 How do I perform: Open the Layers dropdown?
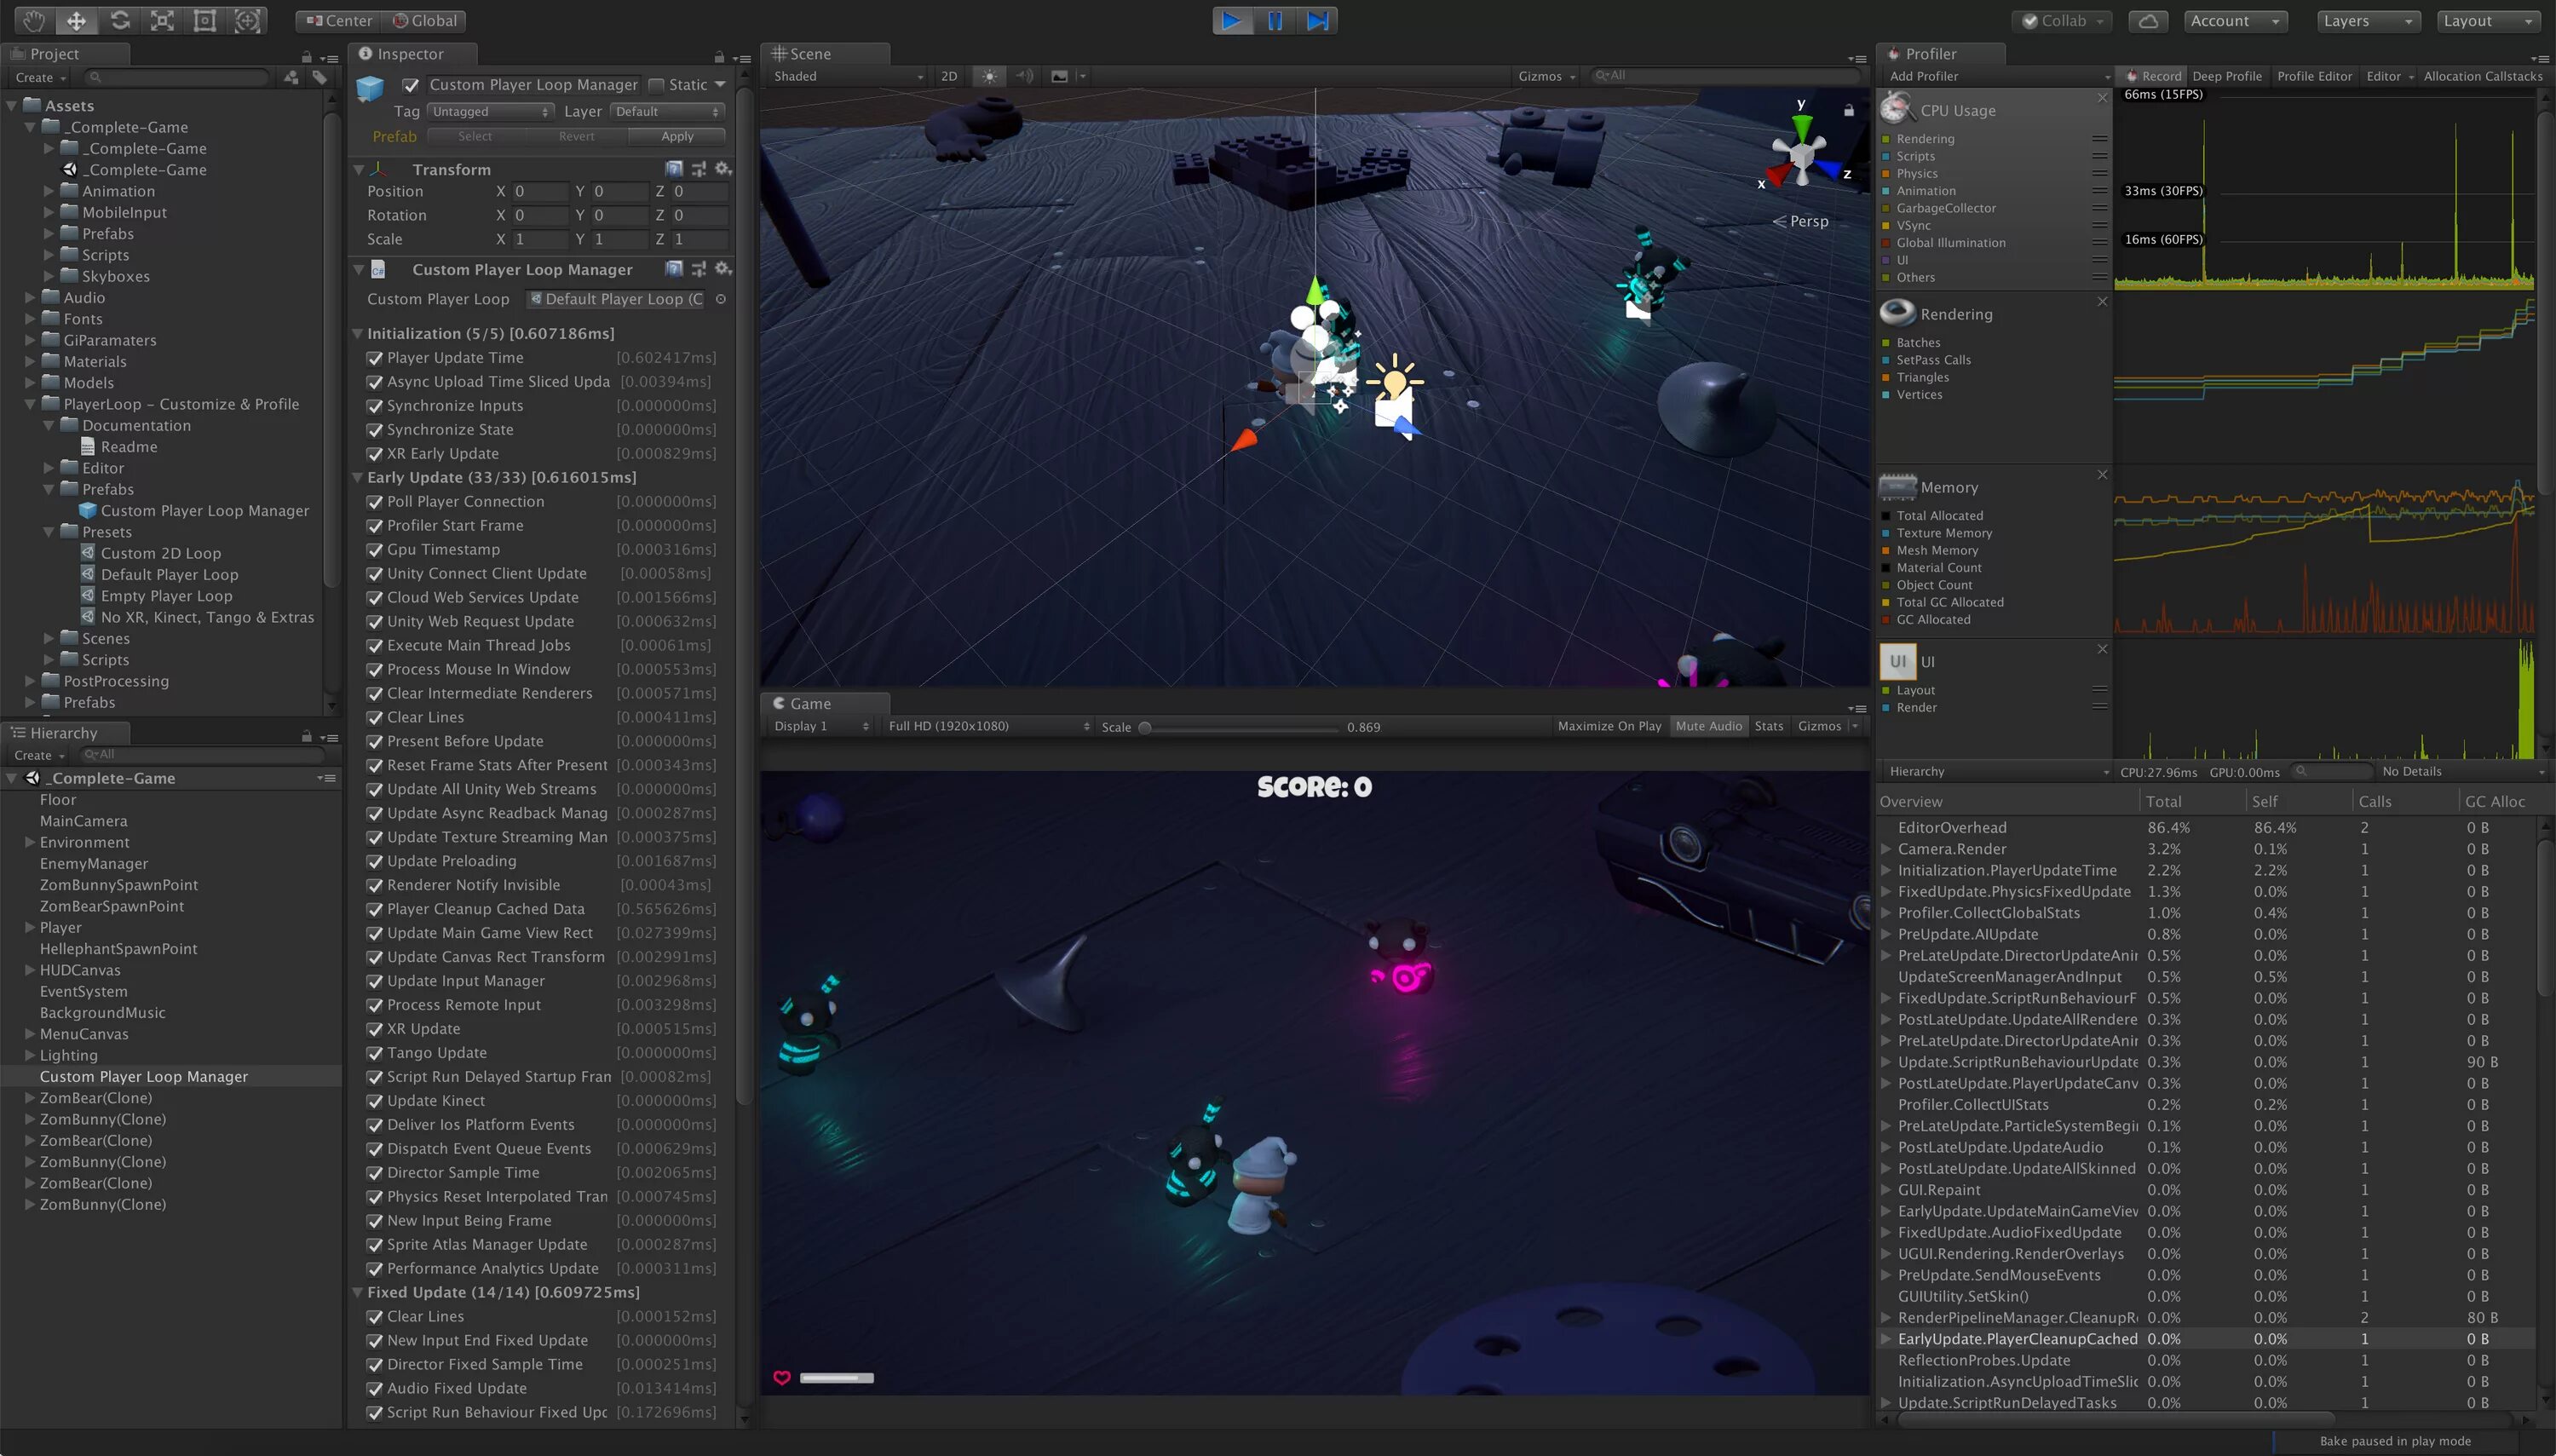pos(2366,20)
